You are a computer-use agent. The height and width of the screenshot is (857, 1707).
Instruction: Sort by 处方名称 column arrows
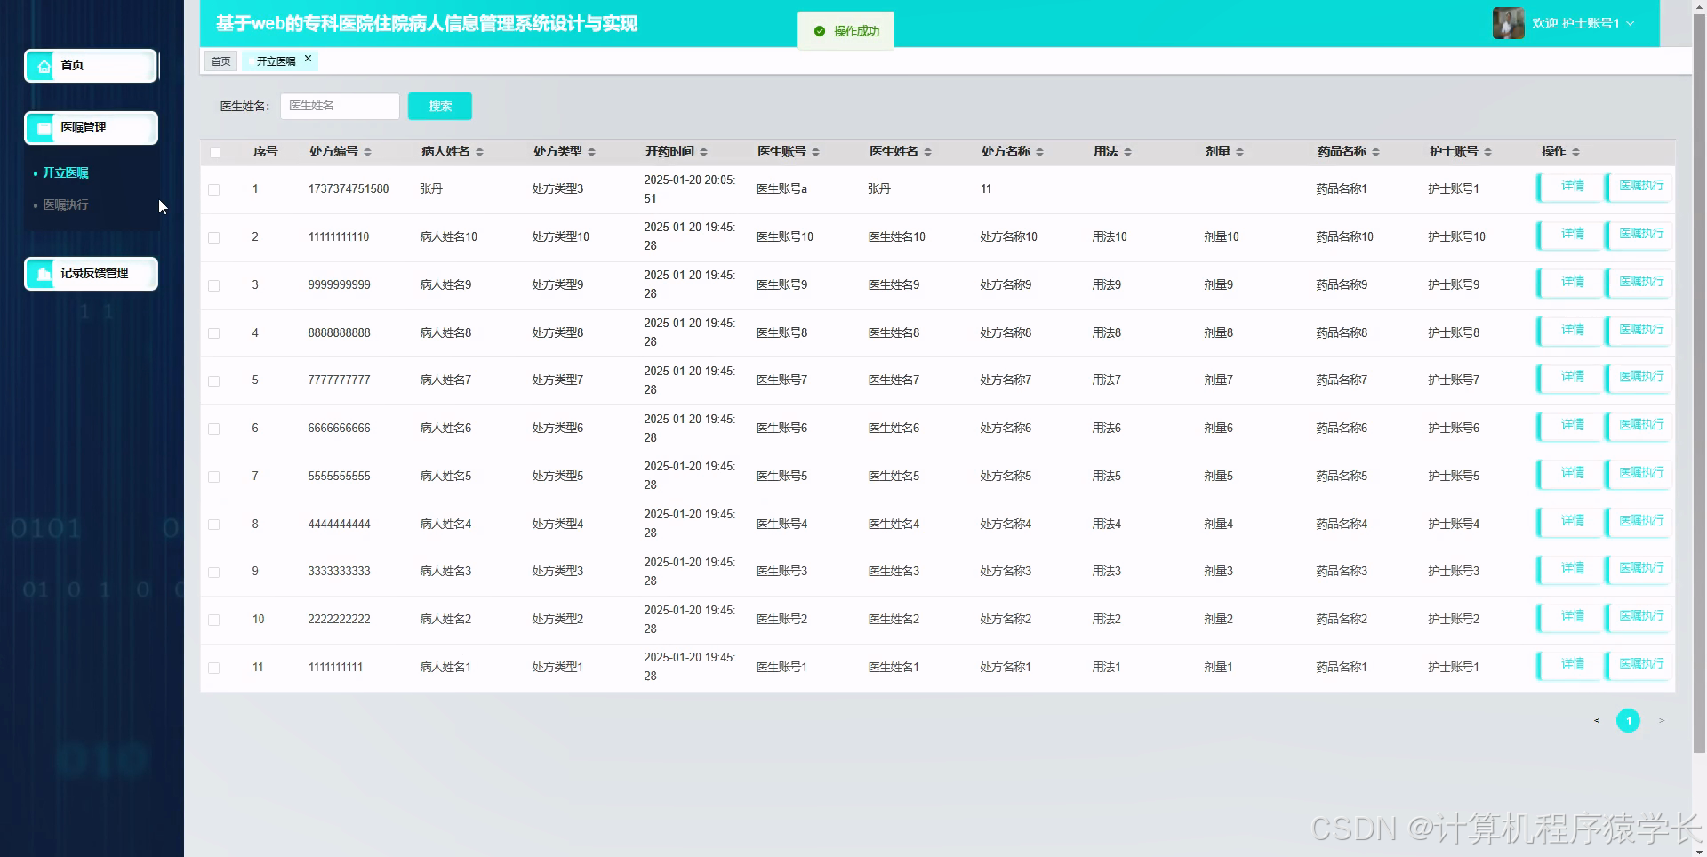1039,152
